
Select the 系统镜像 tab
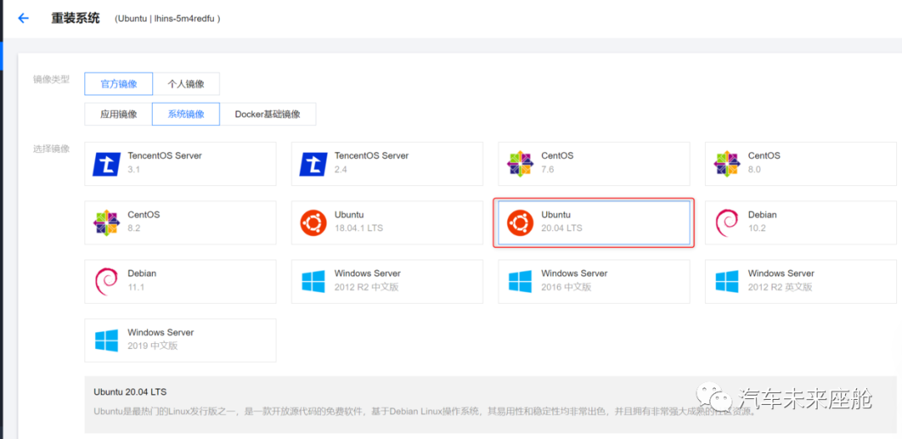click(x=185, y=114)
